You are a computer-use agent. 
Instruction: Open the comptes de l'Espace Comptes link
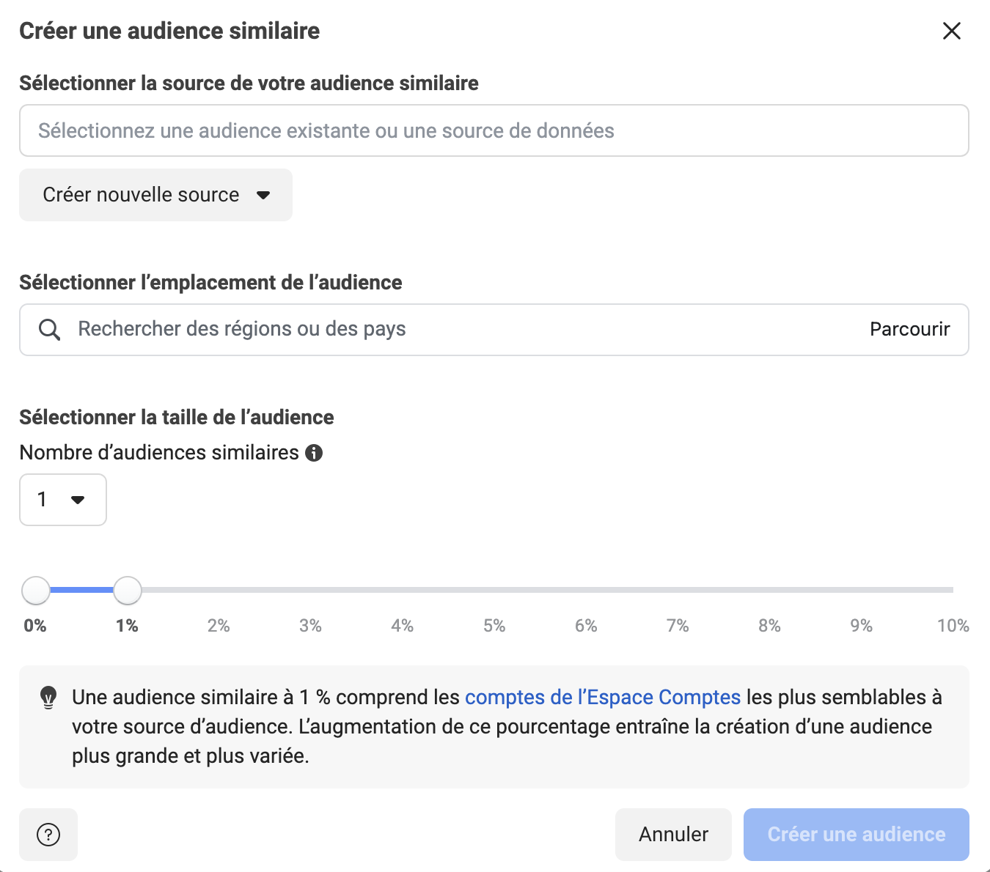tap(603, 697)
